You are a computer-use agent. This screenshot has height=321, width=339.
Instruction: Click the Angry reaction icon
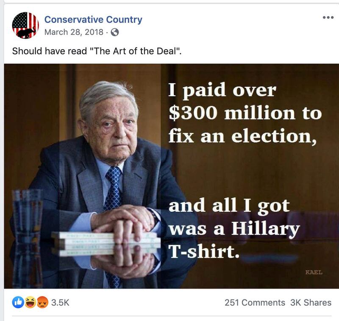[42, 302]
